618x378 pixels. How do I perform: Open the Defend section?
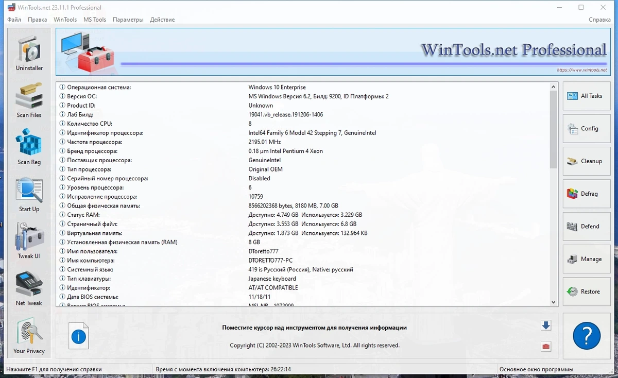(586, 226)
